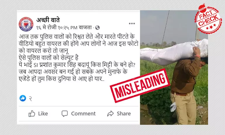The image size is (225, 135).
Task: View the reaction count २
Action: [30, 99]
